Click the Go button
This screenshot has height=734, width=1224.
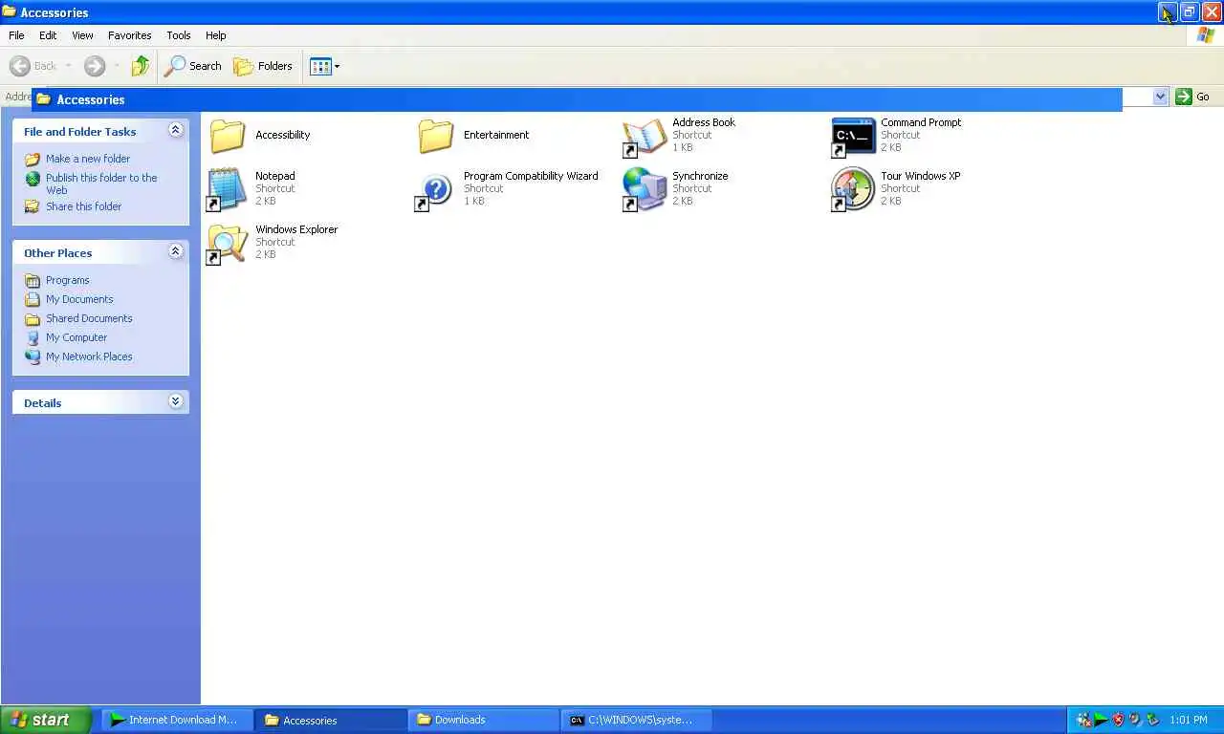click(1193, 97)
